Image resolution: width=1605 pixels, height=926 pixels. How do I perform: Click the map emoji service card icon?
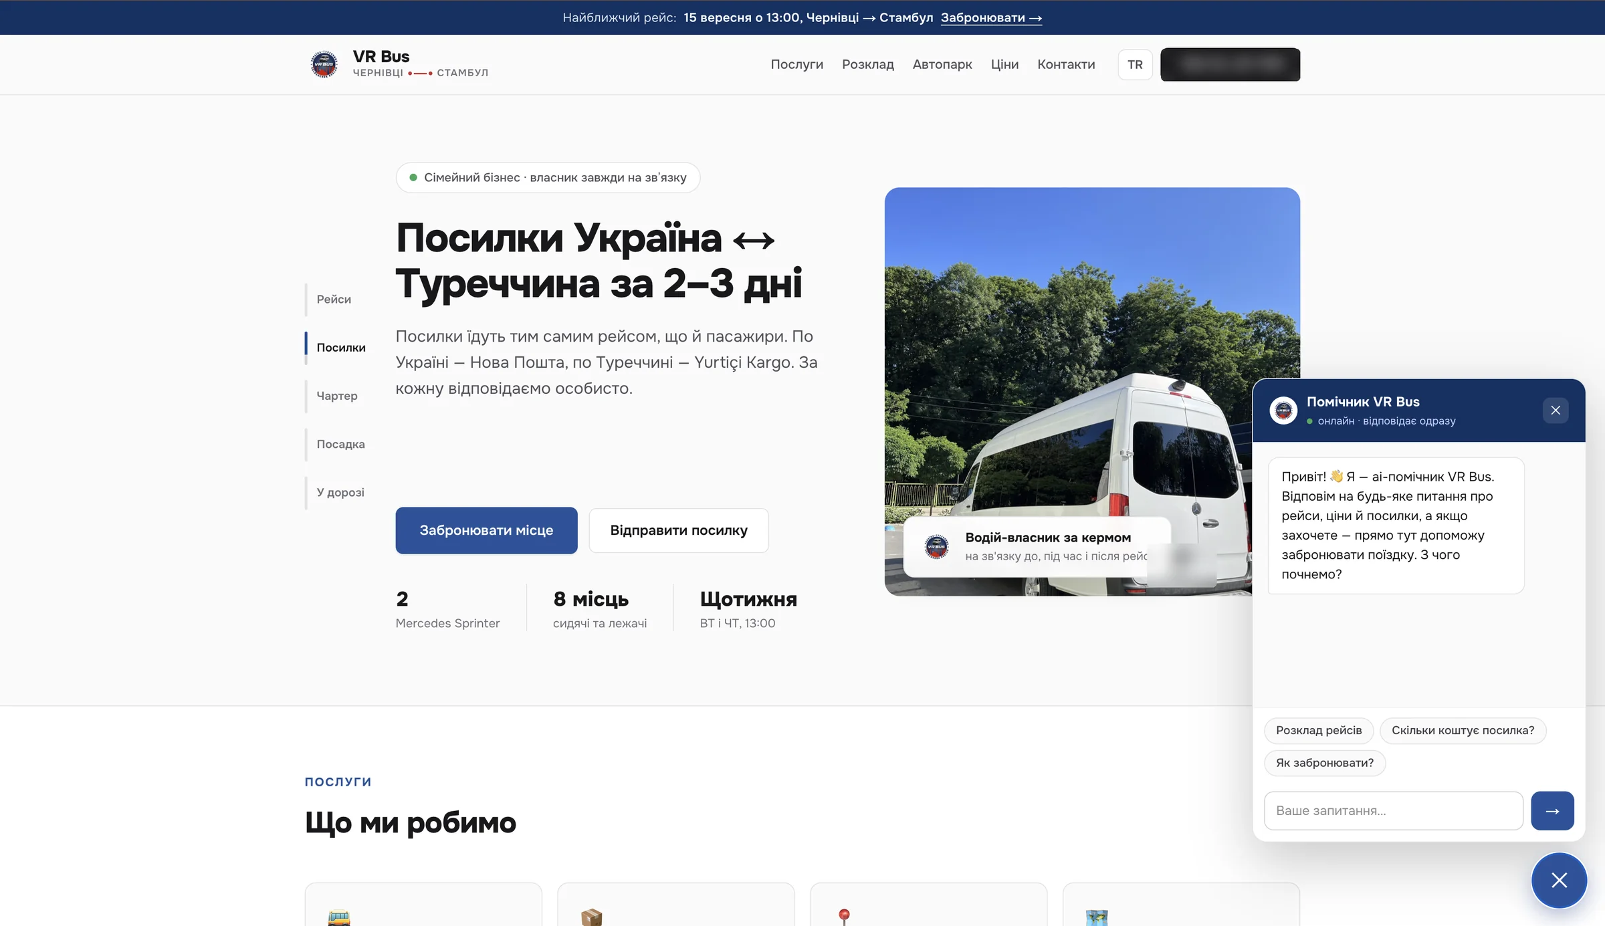(x=1097, y=917)
